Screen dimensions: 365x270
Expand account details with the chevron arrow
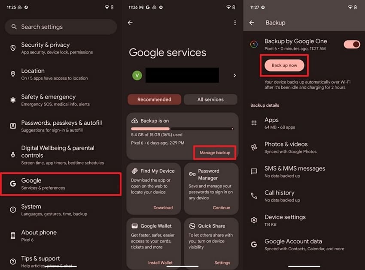click(234, 75)
